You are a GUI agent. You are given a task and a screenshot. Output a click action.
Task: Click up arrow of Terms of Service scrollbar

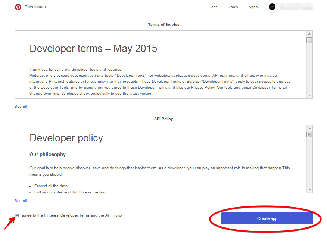pos(309,34)
